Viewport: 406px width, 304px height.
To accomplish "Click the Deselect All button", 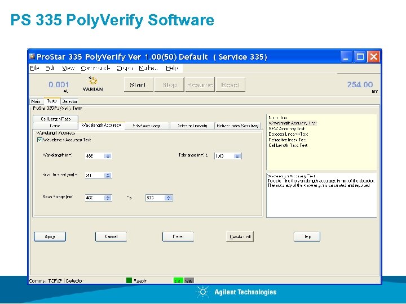I will click(x=240, y=236).
